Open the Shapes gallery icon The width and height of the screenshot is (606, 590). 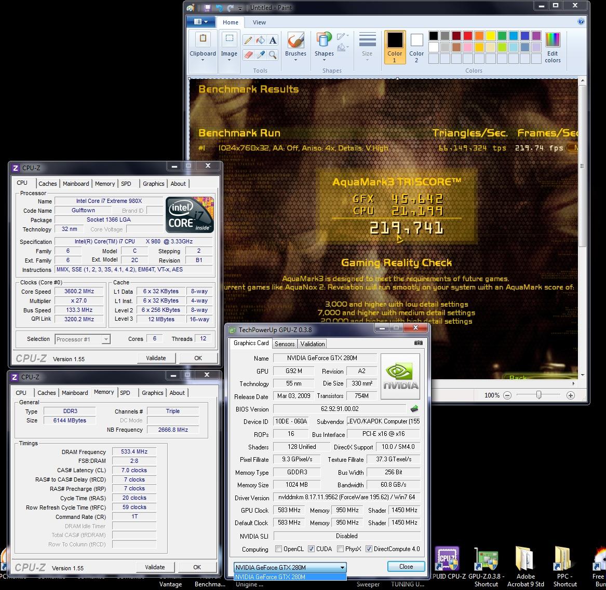[324, 40]
